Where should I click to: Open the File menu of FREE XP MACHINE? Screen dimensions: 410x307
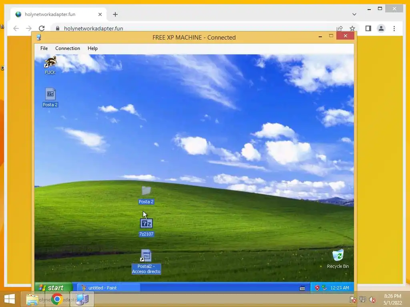click(x=44, y=48)
